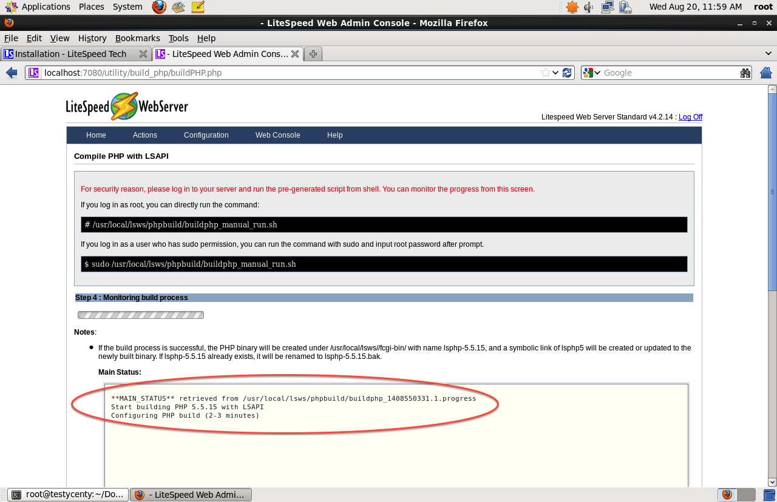Open Web Console in the LiteSpeed nav bar

(277, 135)
